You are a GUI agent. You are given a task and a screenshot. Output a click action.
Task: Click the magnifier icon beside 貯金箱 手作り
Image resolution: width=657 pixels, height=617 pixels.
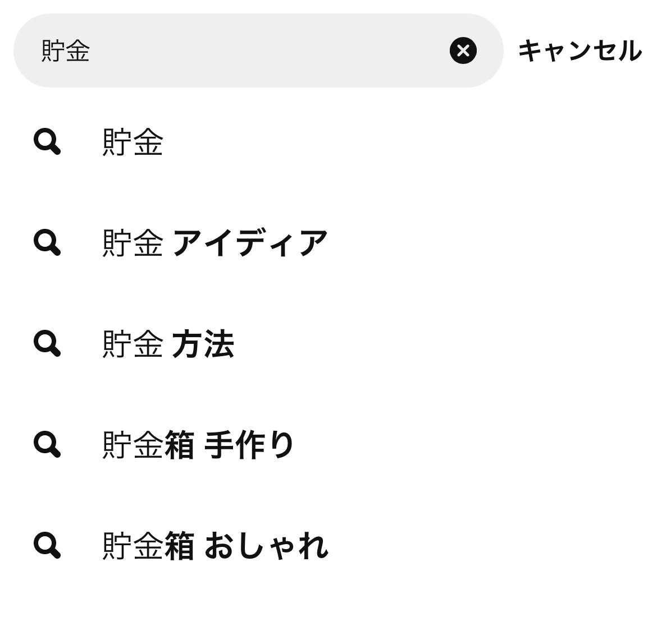(x=47, y=445)
